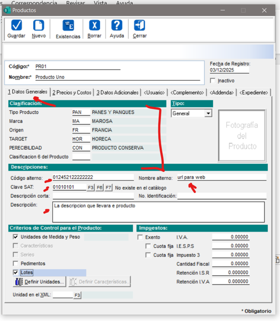Click the I.E.S.P.S value field
280x321 pixels.
pos(230,245)
